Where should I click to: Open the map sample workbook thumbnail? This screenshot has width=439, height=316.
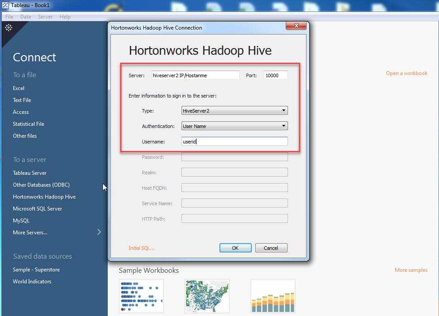(207, 296)
